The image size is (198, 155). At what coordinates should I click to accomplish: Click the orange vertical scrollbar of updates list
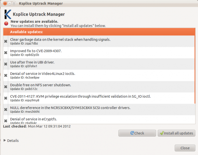(x=195, y=69)
